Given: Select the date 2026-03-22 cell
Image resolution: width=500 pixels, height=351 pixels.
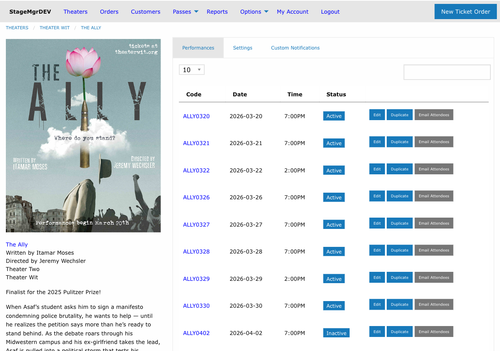Looking at the screenshot, I should tap(246, 170).
